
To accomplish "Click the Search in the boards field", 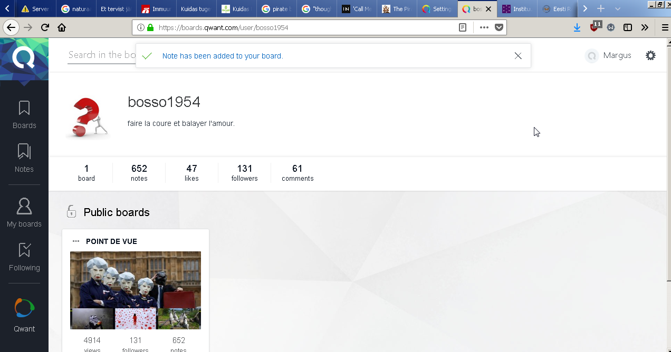I will [x=102, y=55].
